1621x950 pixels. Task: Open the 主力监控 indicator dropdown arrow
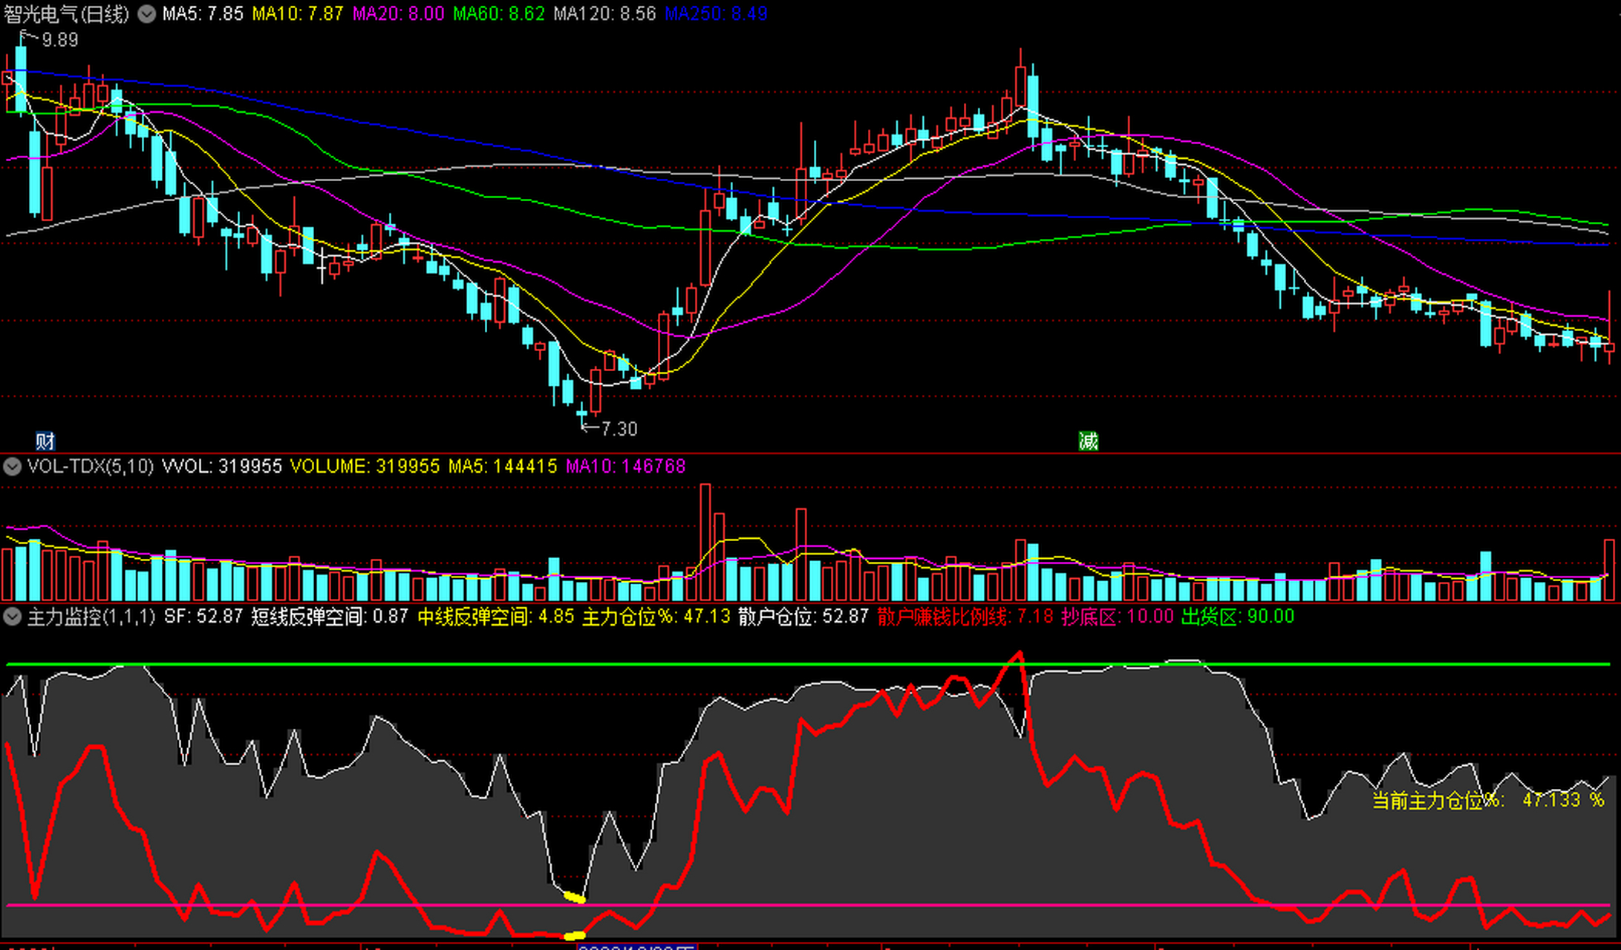12,617
